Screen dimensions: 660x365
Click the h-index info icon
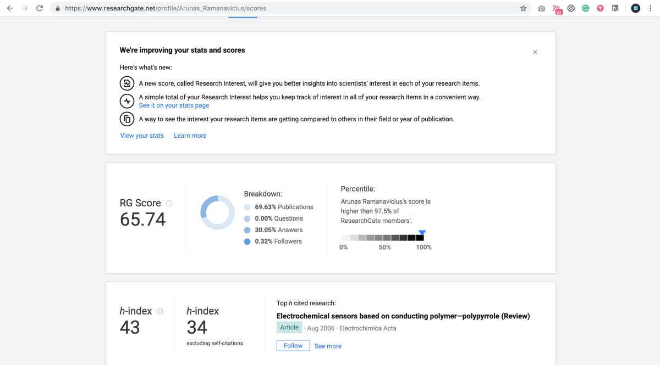(x=160, y=311)
